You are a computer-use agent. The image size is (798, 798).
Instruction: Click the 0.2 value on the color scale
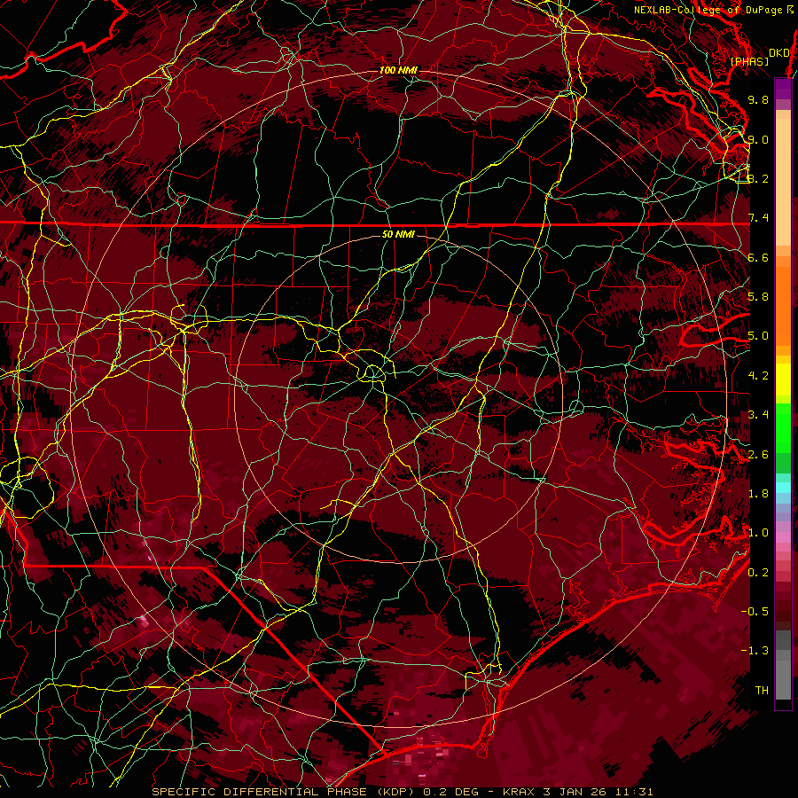point(758,573)
